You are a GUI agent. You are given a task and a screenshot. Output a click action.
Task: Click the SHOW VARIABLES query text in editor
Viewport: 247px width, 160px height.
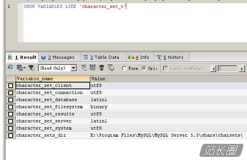(75, 6)
